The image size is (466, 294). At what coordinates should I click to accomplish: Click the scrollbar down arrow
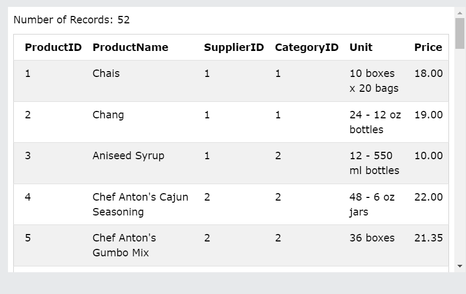[x=460, y=266]
